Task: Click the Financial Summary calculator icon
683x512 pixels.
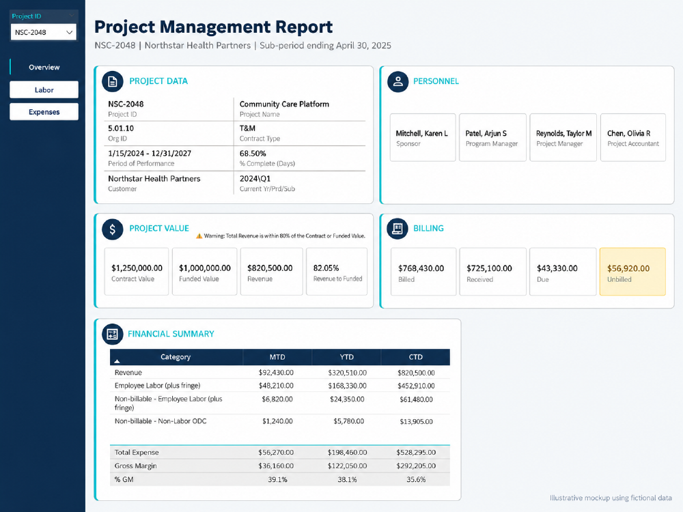Action: point(113,334)
